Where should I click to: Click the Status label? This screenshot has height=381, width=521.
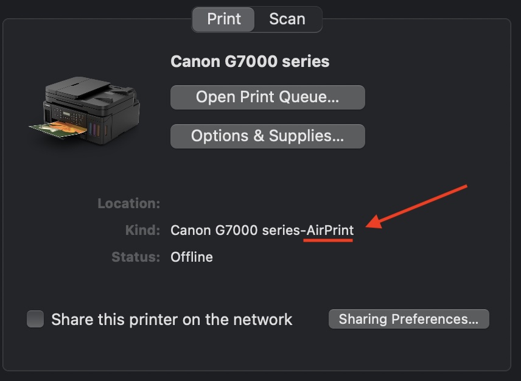pyautogui.click(x=135, y=257)
